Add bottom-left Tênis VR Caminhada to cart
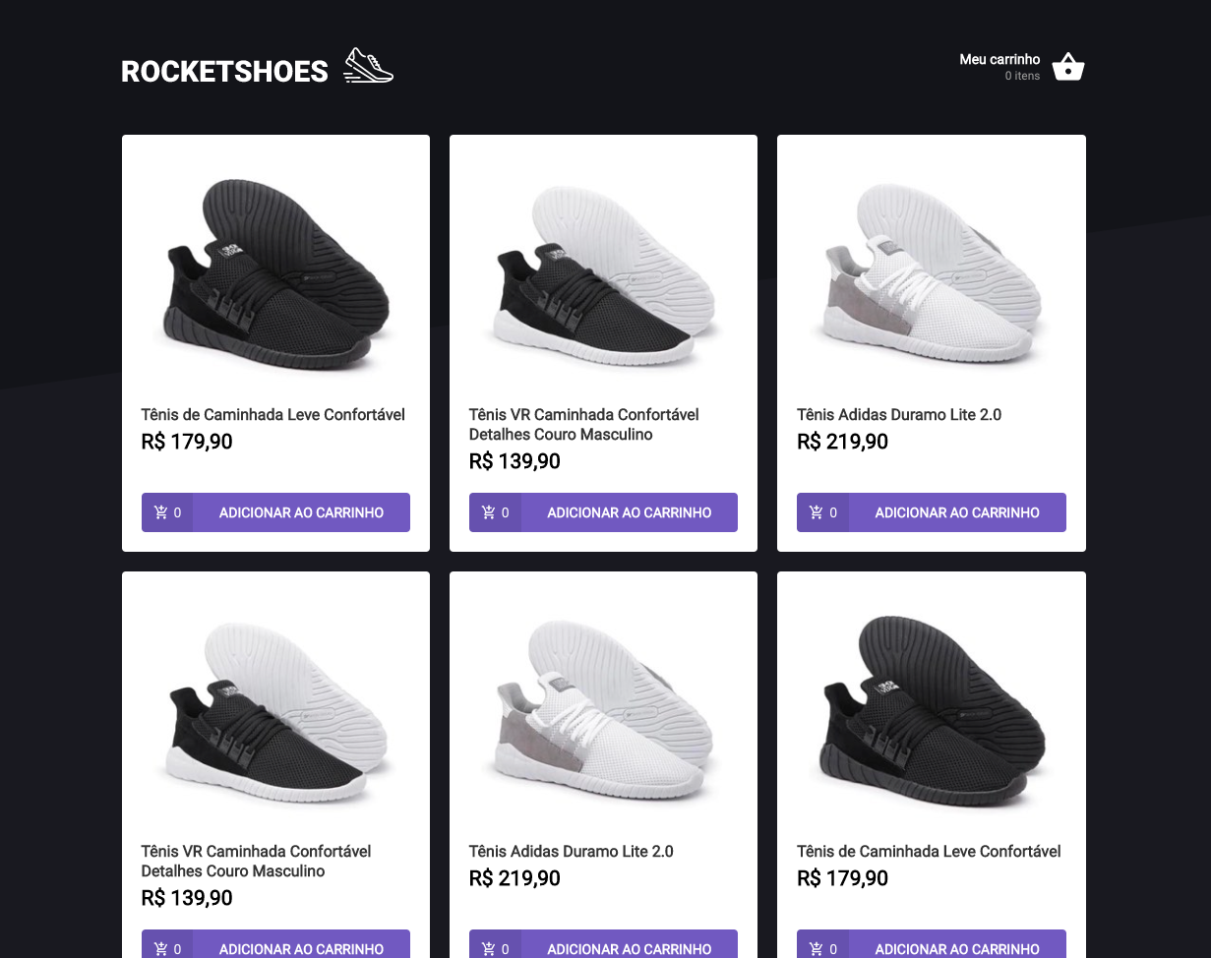 click(x=301, y=948)
